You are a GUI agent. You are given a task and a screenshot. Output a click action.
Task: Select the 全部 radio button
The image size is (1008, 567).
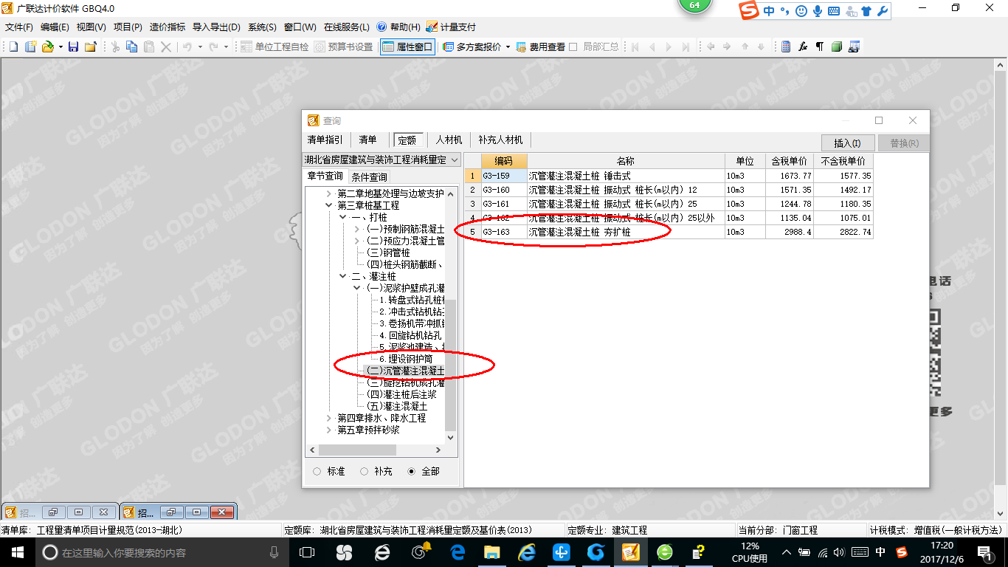(411, 471)
